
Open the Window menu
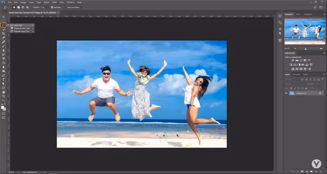[71, 2]
